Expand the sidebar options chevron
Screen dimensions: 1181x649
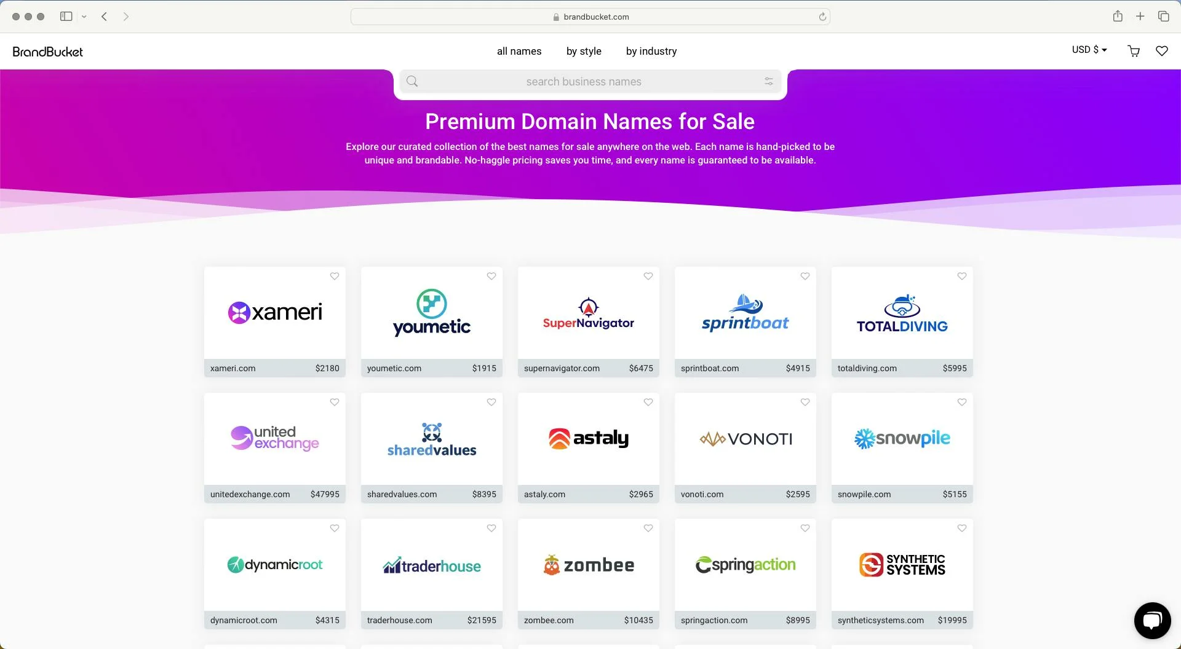click(x=84, y=17)
